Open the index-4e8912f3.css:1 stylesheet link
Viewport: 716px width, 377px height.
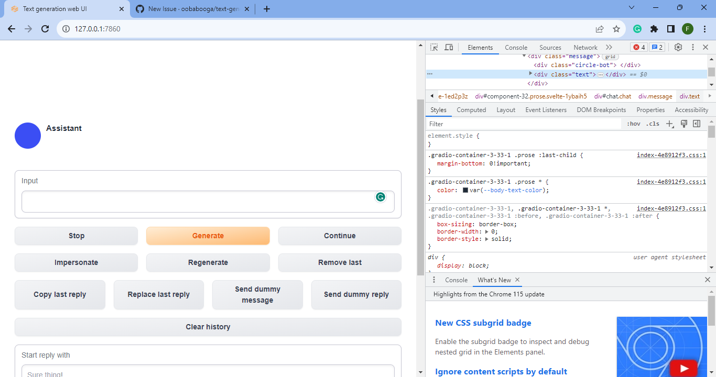coord(671,155)
